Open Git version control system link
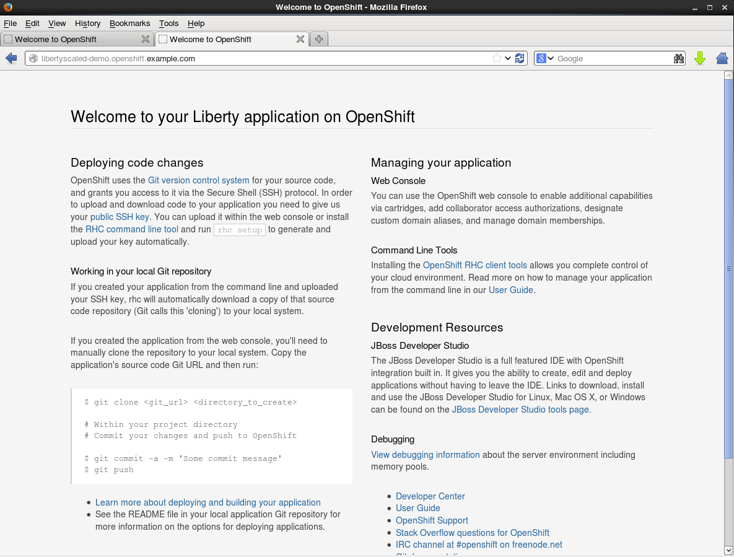The image size is (734, 557). click(x=198, y=180)
